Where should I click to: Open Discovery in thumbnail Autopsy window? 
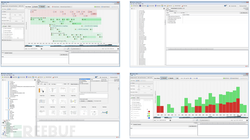click(x=40, y=77)
